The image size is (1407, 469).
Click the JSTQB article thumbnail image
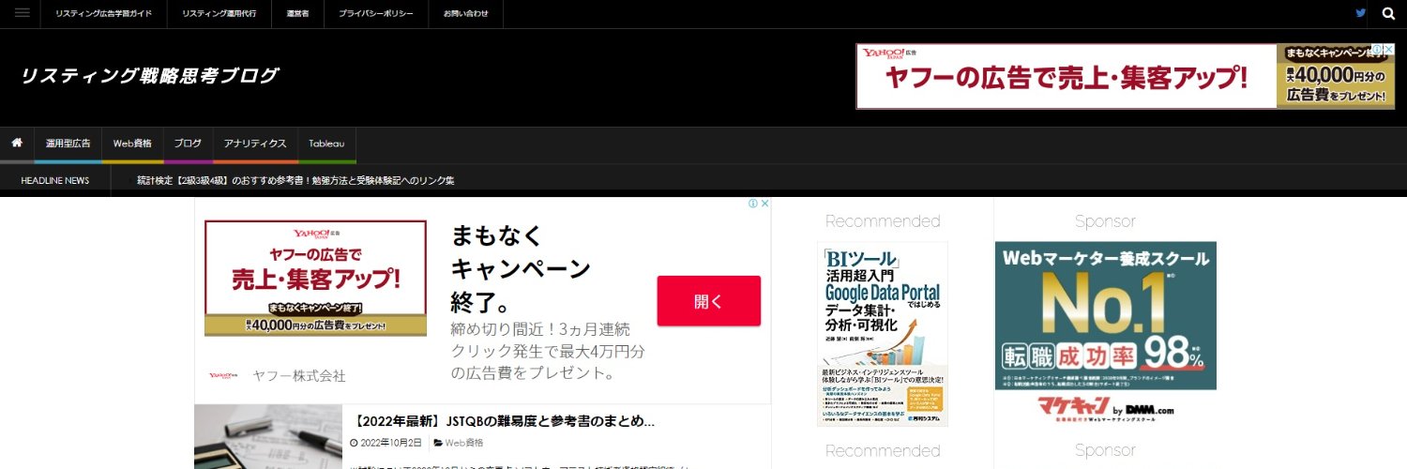[x=268, y=436]
